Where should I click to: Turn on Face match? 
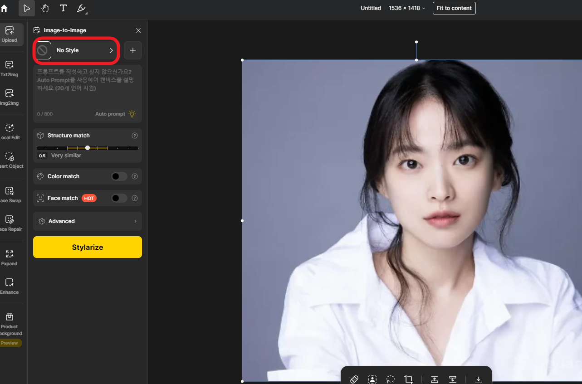[x=119, y=198]
